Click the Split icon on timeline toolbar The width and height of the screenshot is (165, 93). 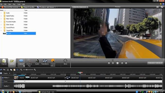point(18,70)
